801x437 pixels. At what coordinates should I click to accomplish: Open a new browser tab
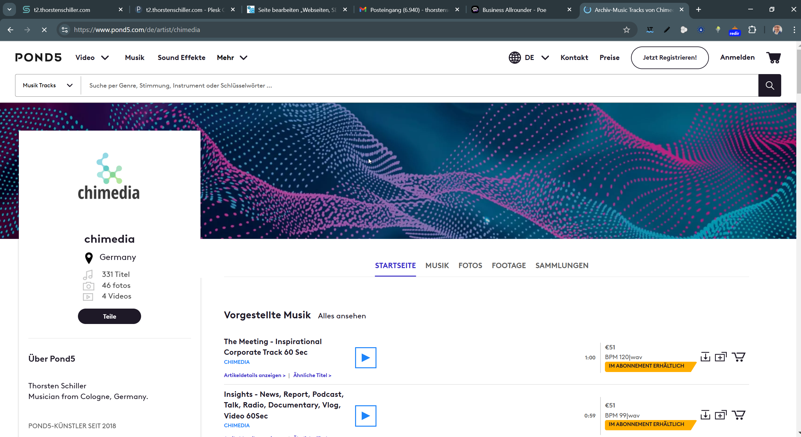pos(698,10)
